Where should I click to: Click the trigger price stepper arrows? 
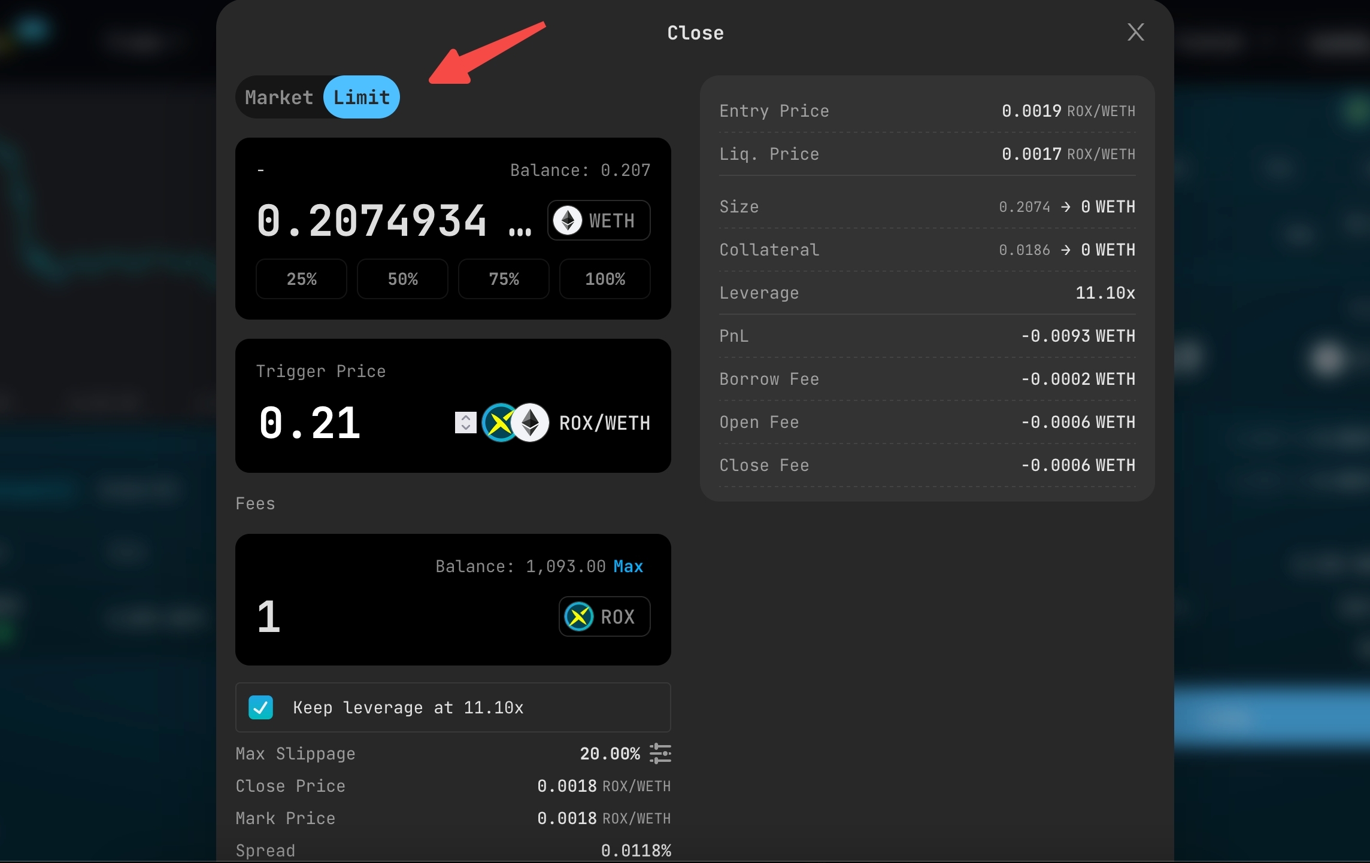pos(465,423)
